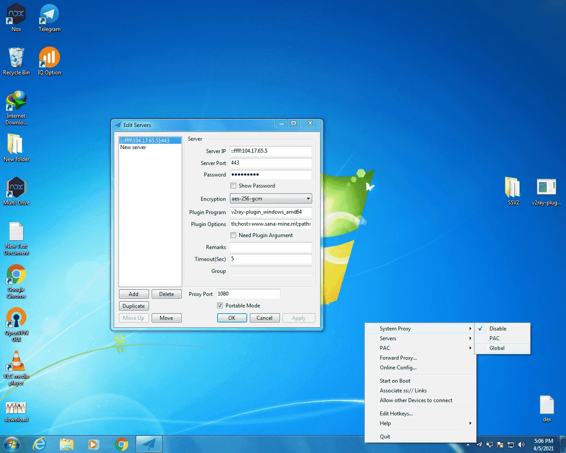The width and height of the screenshot is (566, 453).
Task: Focus the Plugin Program field
Action: (x=271, y=212)
